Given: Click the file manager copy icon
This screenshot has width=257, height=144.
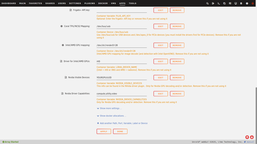Looking at the screenshot, I should 224,3.
